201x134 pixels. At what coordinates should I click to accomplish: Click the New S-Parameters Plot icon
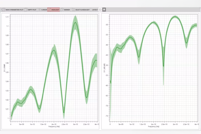3,10
